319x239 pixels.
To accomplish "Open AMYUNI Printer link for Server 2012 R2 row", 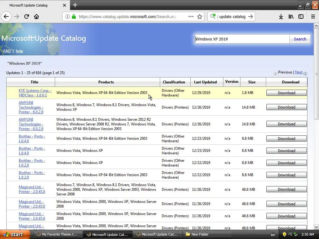I will [31, 124].
